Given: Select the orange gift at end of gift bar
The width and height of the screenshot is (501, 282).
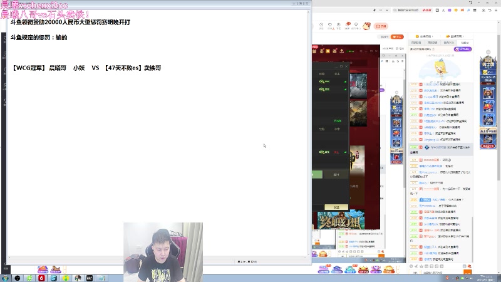Looking at the screenshot, I should coord(389,269).
